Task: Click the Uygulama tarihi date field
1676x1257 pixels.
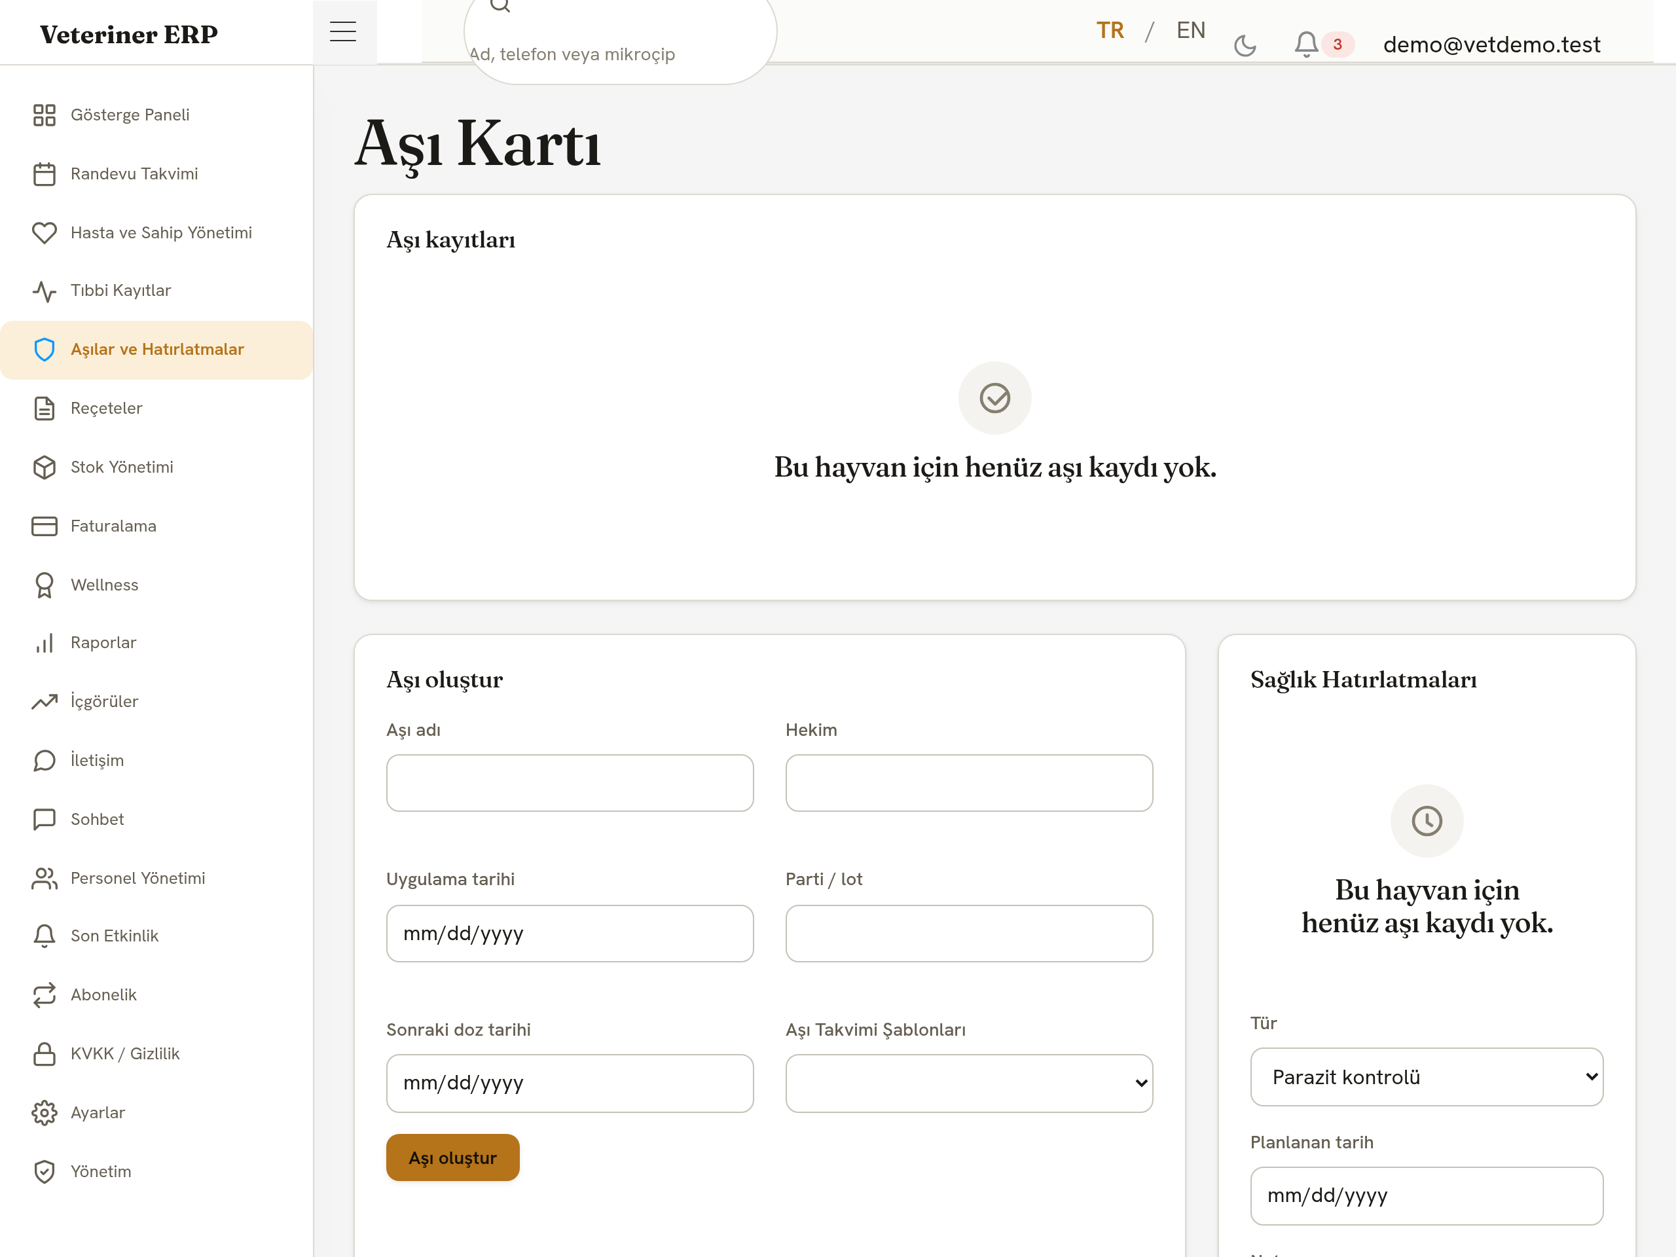Action: click(x=570, y=934)
